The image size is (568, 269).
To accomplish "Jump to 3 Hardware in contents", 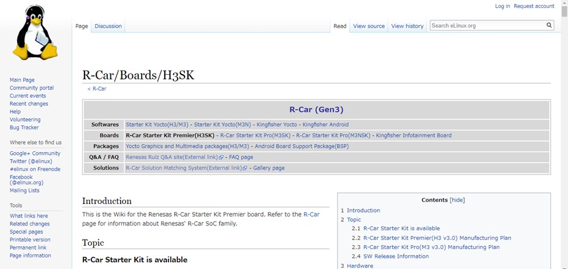I will [x=357, y=266].
